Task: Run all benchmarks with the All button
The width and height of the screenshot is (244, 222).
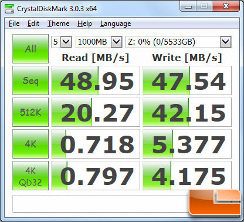Action: [x=30, y=49]
